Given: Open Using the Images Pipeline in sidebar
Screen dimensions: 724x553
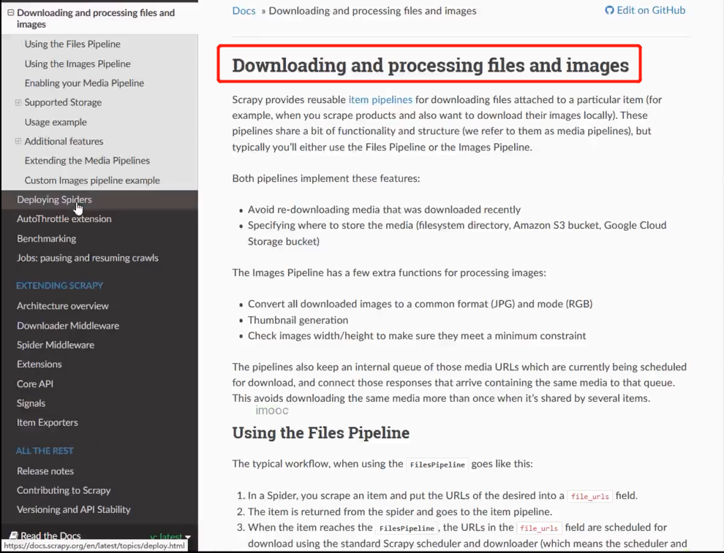Looking at the screenshot, I should point(78,64).
